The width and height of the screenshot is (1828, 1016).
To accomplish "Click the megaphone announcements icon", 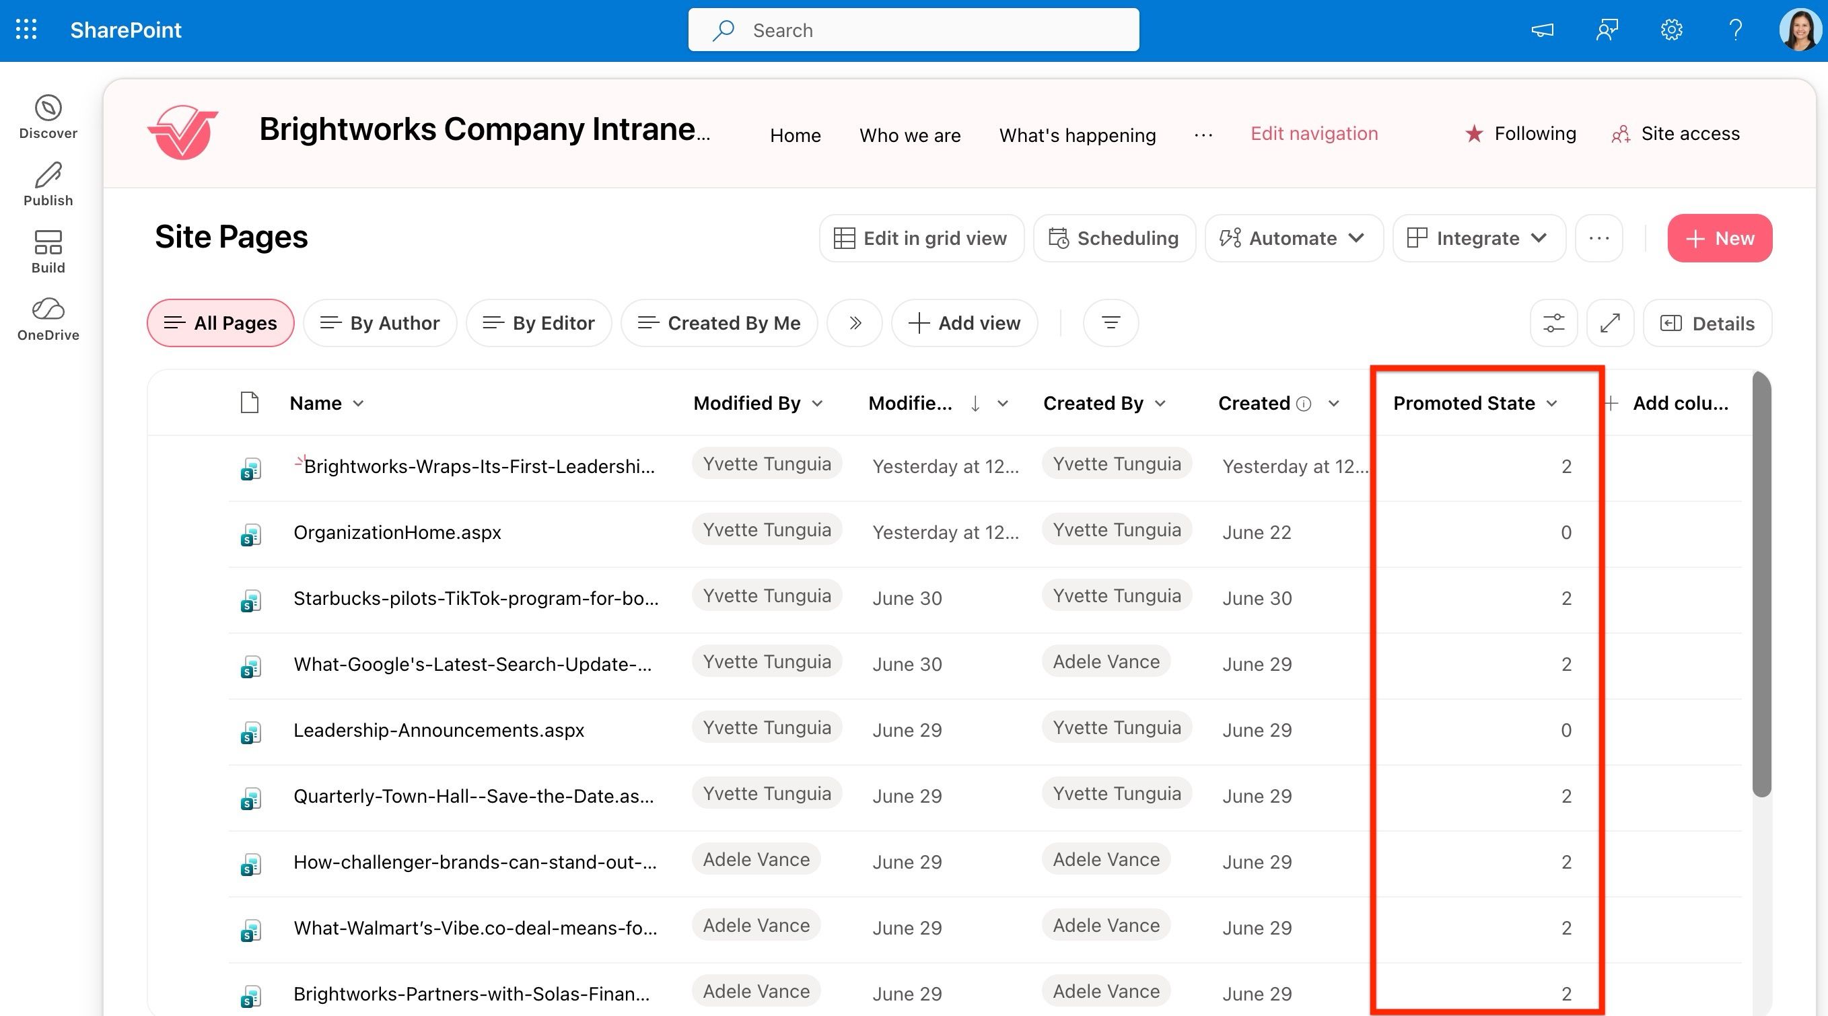I will pyautogui.click(x=1542, y=30).
